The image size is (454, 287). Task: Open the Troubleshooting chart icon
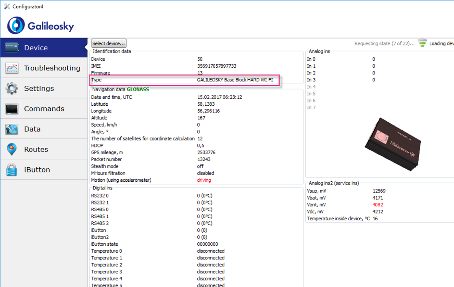12,68
